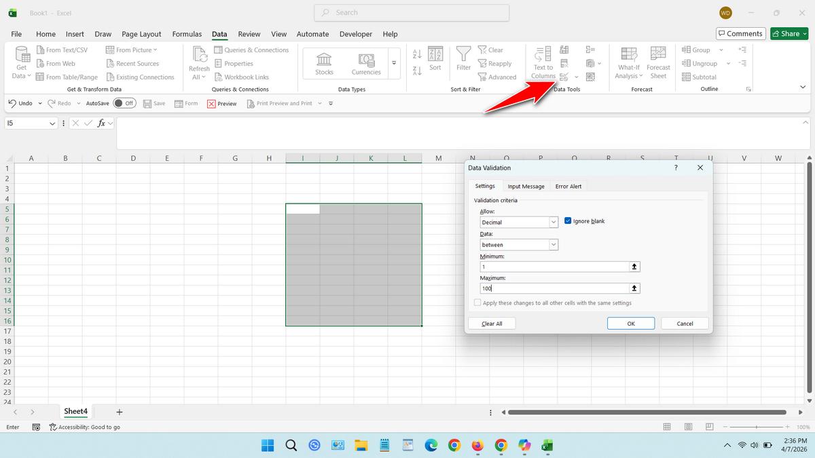Click the Minimum range selector arrow icon

(x=634, y=267)
